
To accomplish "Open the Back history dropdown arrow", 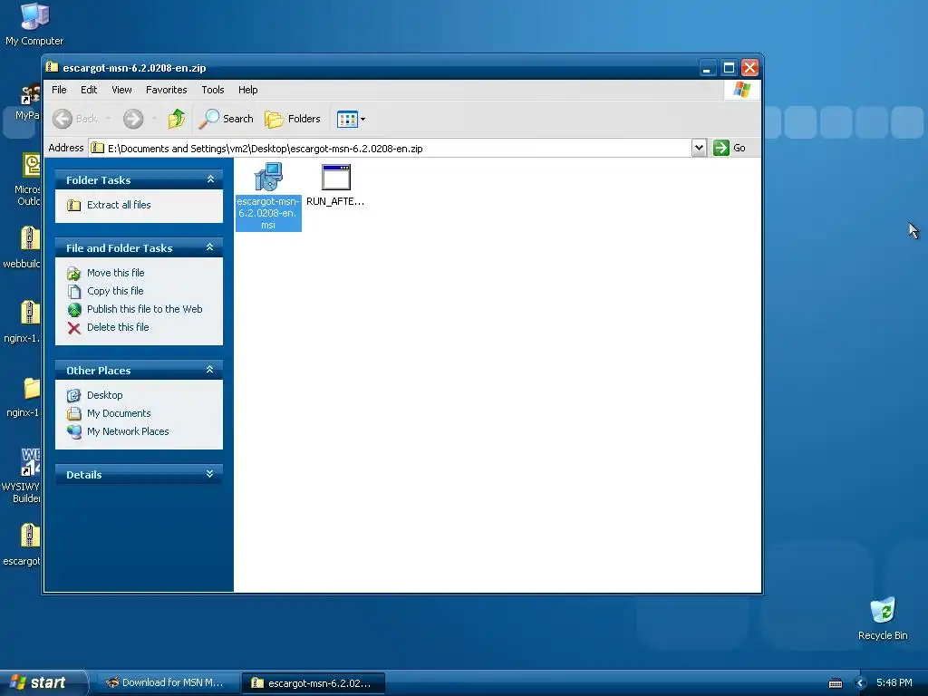I will (x=109, y=119).
